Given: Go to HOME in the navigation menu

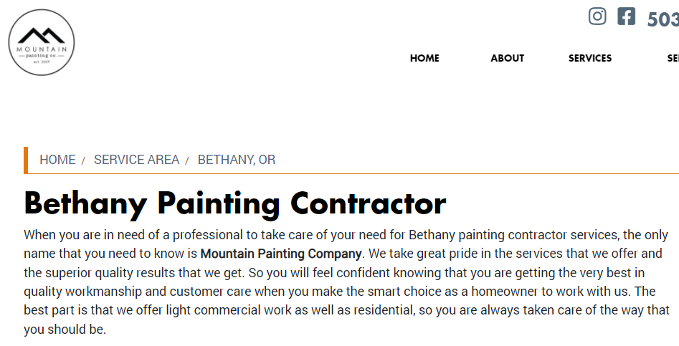Looking at the screenshot, I should pyautogui.click(x=424, y=58).
